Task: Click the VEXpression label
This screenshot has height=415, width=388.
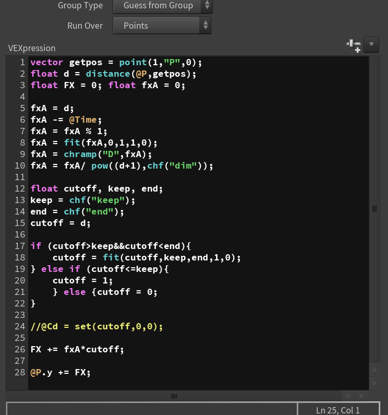Action: (32, 48)
